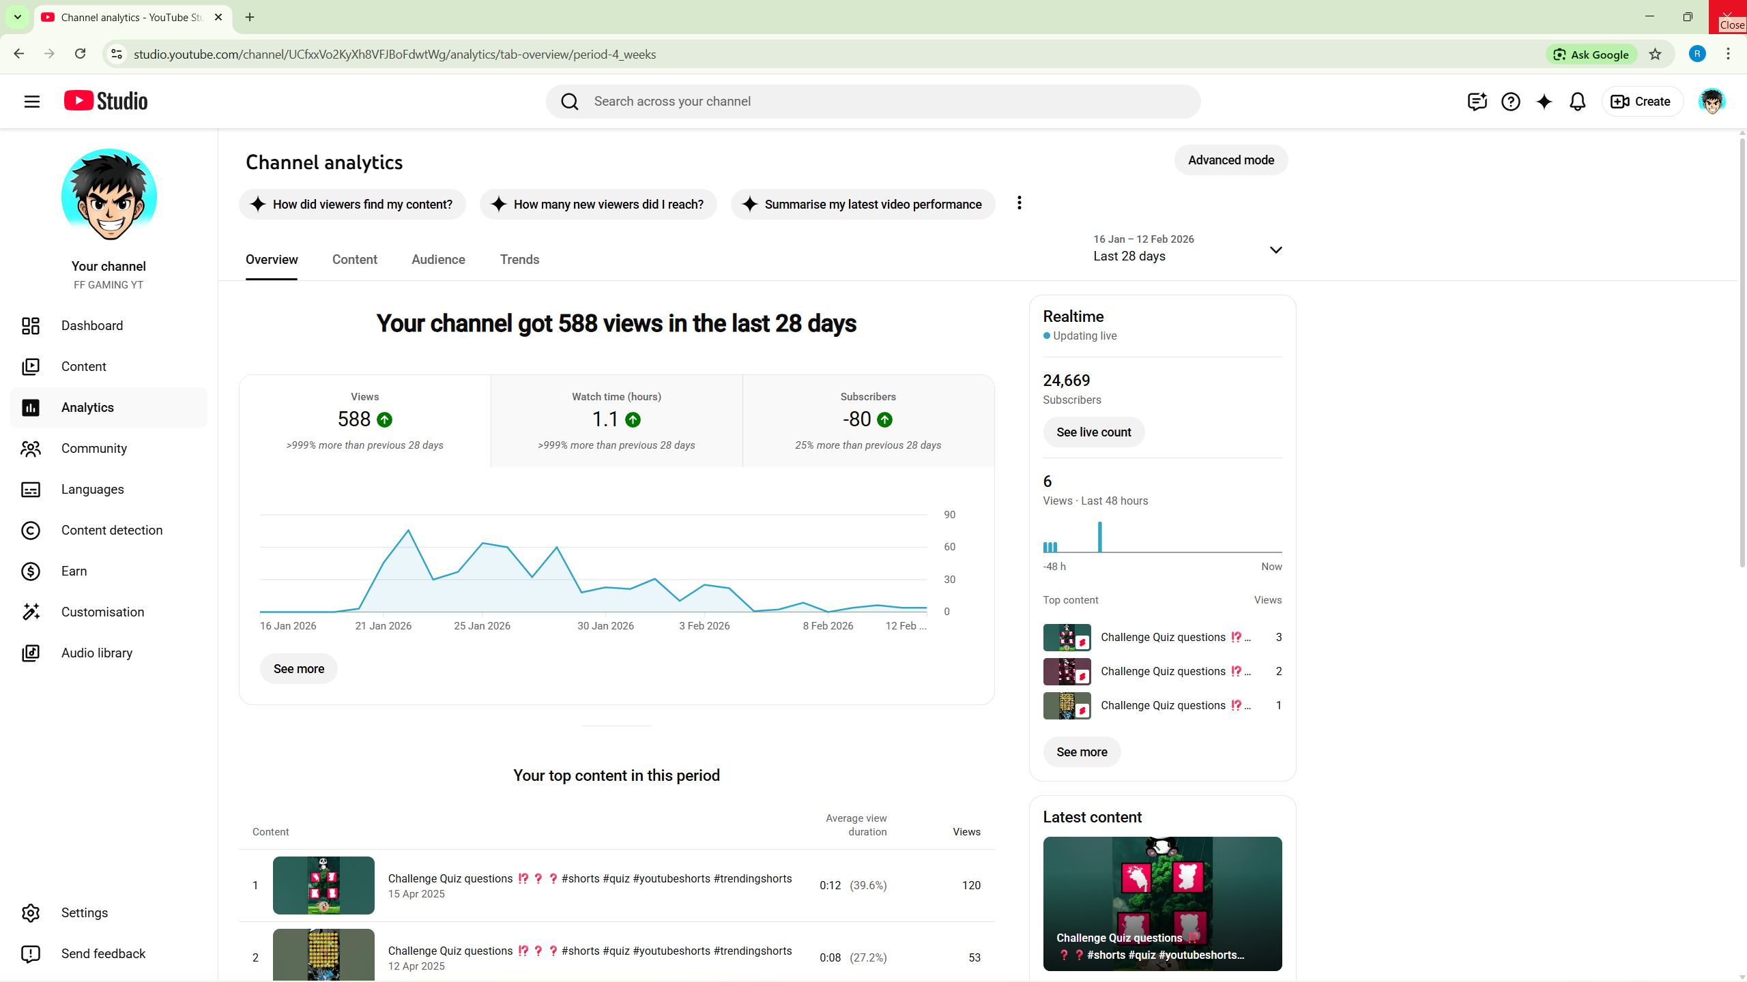This screenshot has height=982, width=1747.
Task: Select the Subscribers metric card
Action: coord(867,420)
